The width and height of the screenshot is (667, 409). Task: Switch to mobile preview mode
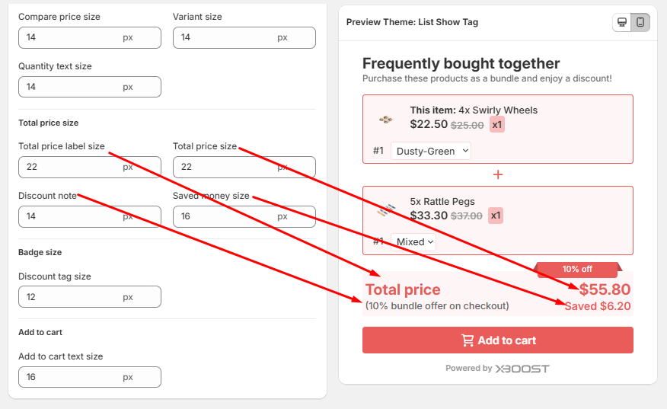click(x=640, y=22)
